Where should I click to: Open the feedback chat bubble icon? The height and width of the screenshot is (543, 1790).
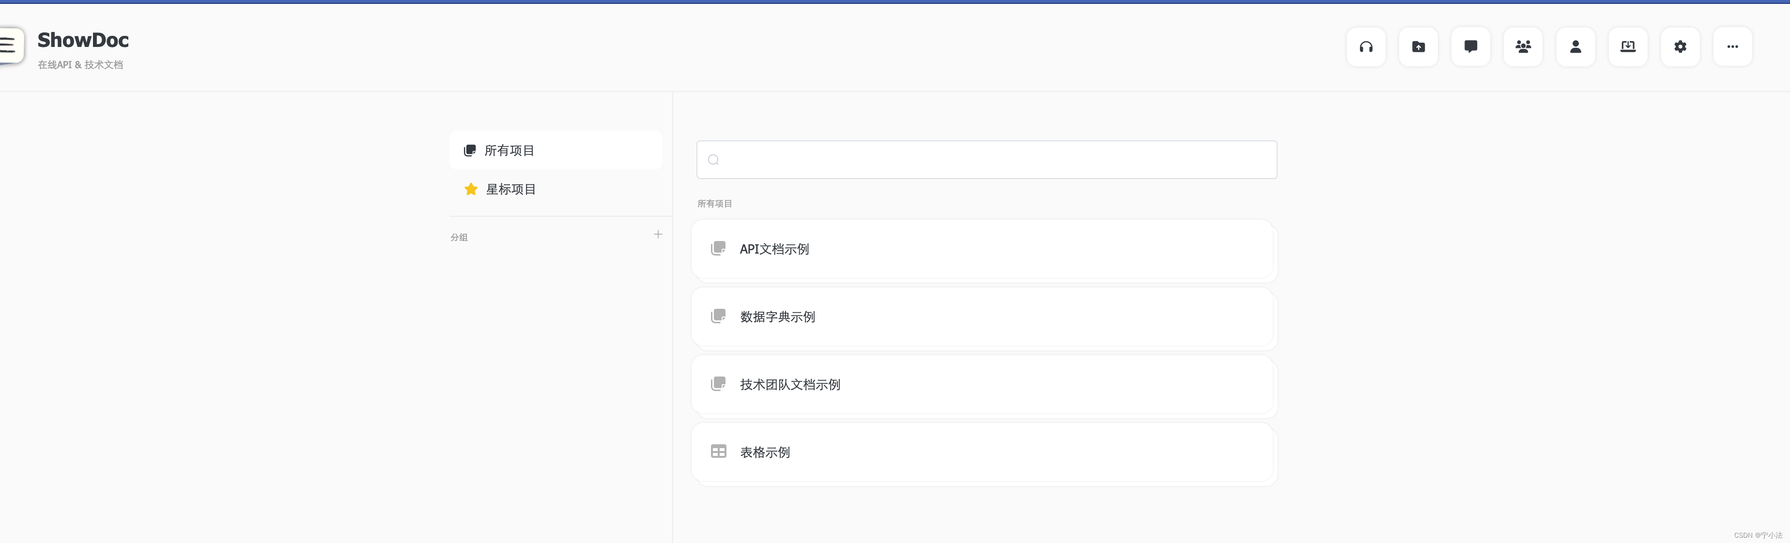(1471, 46)
